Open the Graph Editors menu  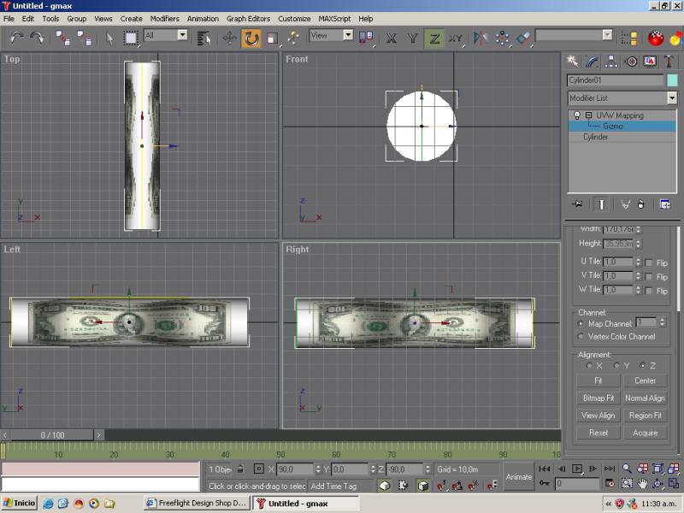(x=249, y=18)
